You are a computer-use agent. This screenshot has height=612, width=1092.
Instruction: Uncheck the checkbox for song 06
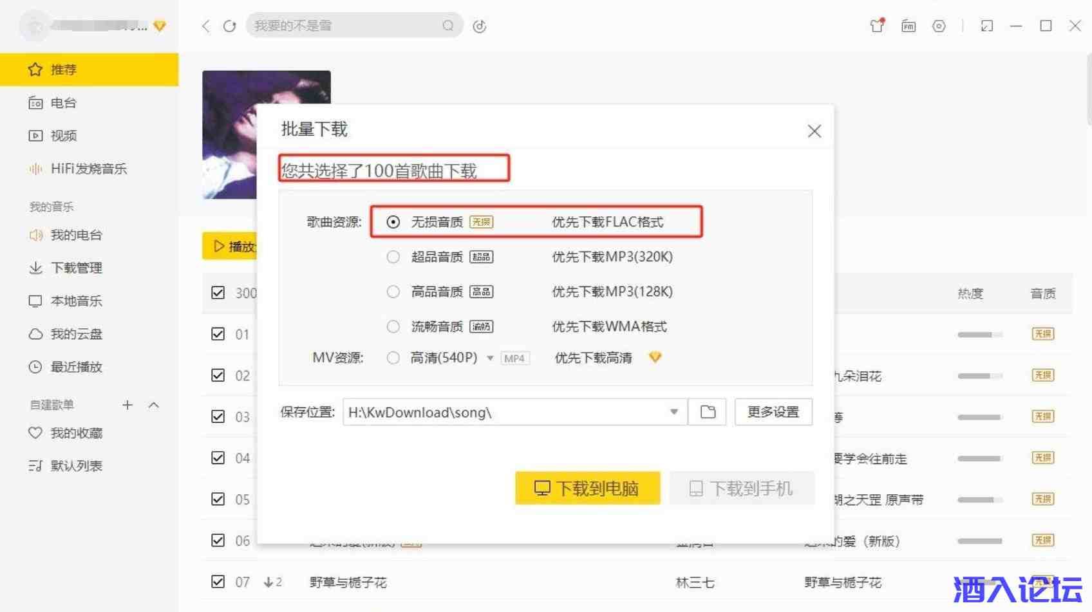click(218, 540)
